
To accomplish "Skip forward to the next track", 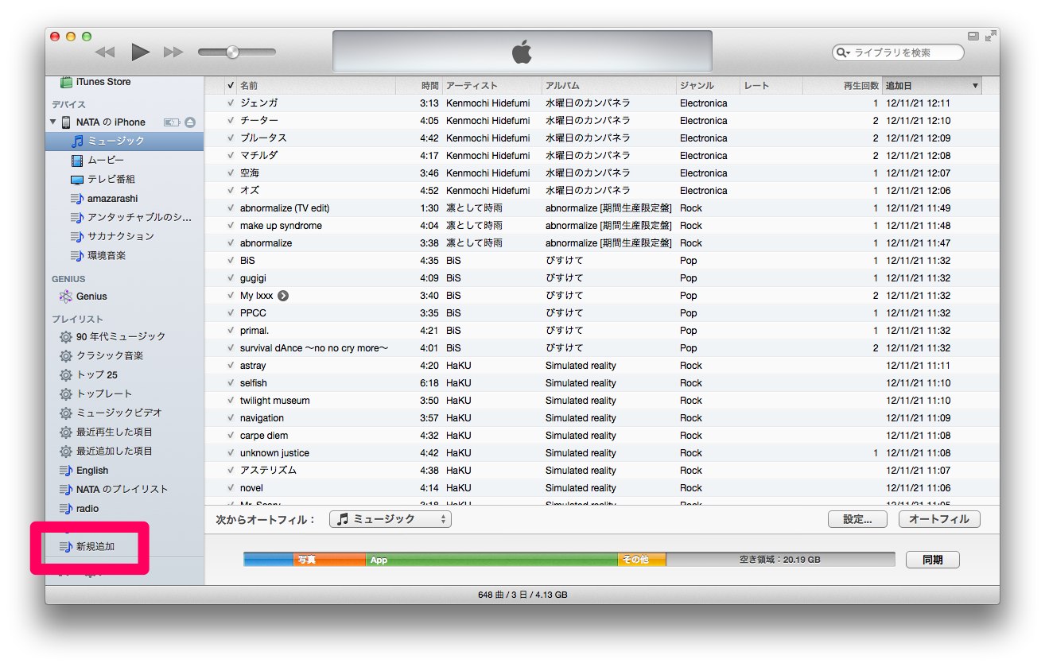I will 173,52.
